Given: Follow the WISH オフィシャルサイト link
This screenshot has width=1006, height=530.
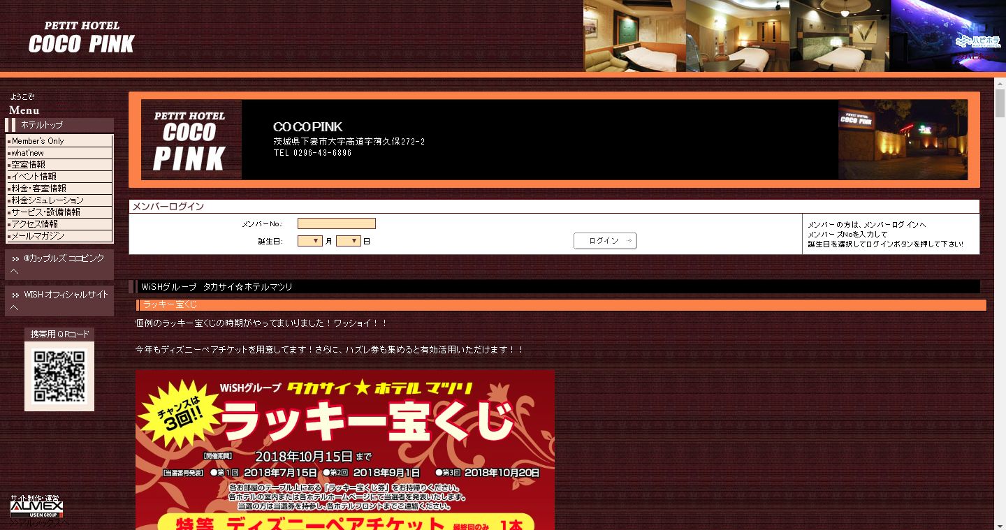Looking at the screenshot, I should [59, 301].
